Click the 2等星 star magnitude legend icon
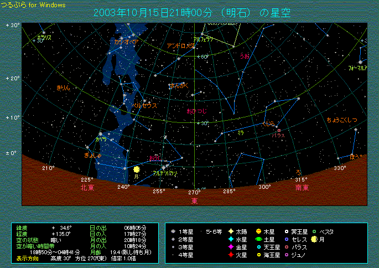Viewport: 379px width, 268px height. (173, 239)
